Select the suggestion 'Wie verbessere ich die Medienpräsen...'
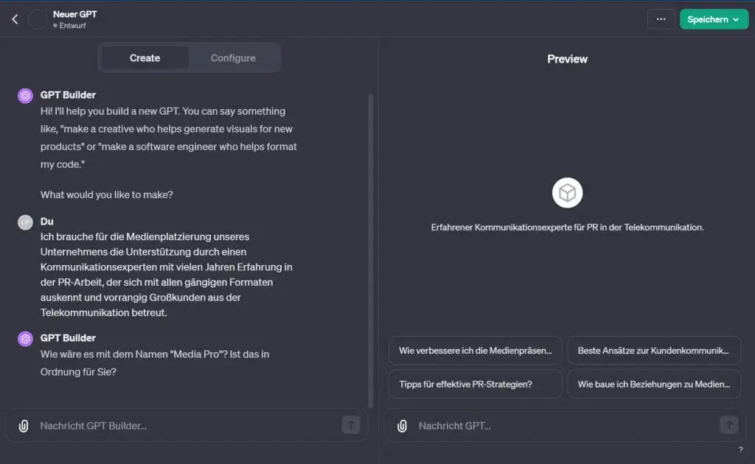The image size is (755, 464). click(x=476, y=351)
